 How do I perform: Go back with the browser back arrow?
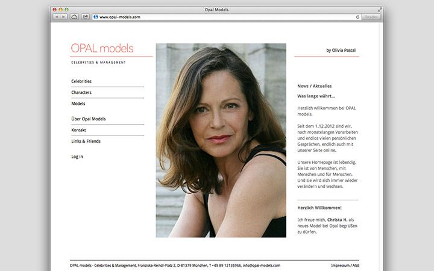point(57,17)
